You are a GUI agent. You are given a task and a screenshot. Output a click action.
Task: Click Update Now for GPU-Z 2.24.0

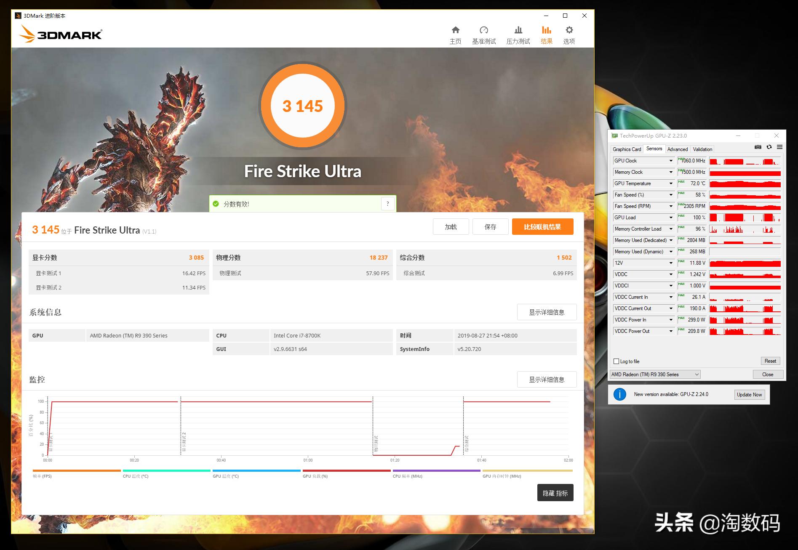pos(749,394)
